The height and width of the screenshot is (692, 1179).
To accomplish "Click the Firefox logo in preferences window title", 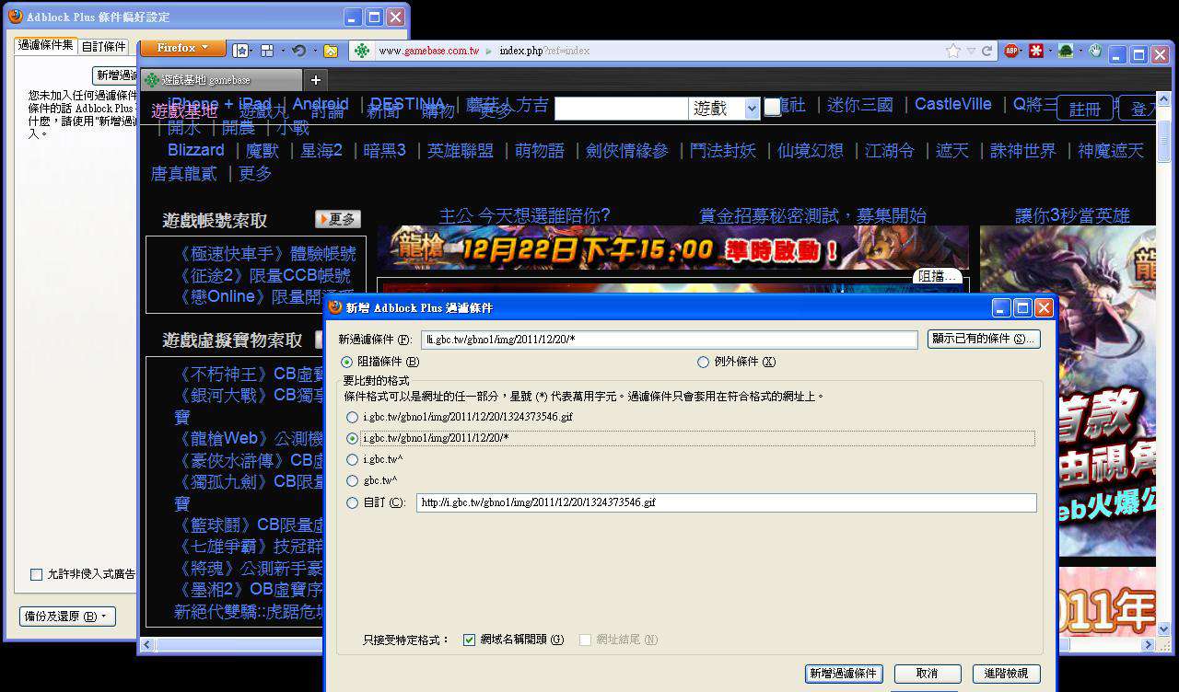I will tap(16, 17).
